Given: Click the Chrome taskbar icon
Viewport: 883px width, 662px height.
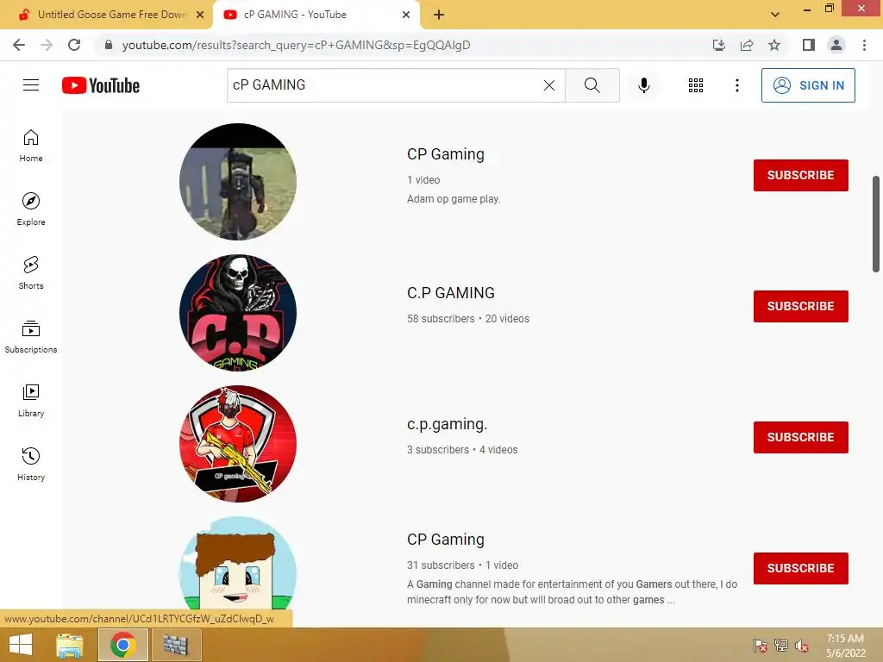Looking at the screenshot, I should 122,645.
